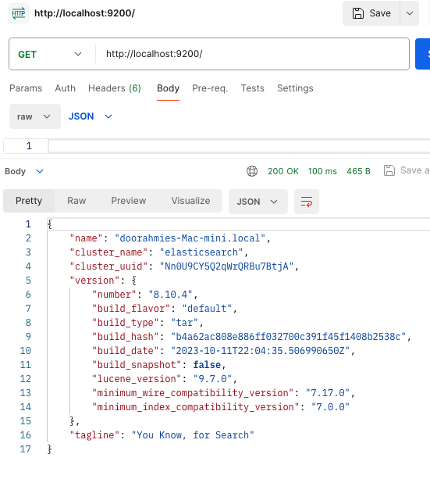Click the globe network info icon

(252, 171)
